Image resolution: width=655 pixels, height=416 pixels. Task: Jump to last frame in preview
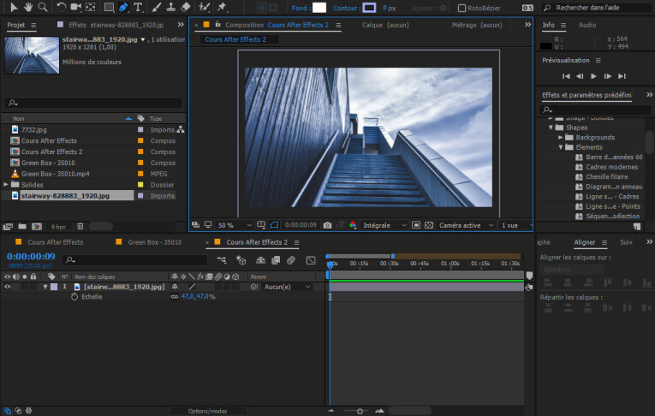[622, 76]
